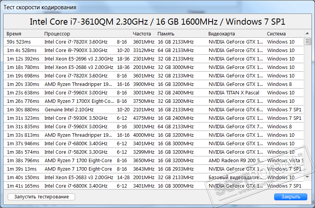Select the Intel Xeon E5-2683 v3 row

(153, 178)
